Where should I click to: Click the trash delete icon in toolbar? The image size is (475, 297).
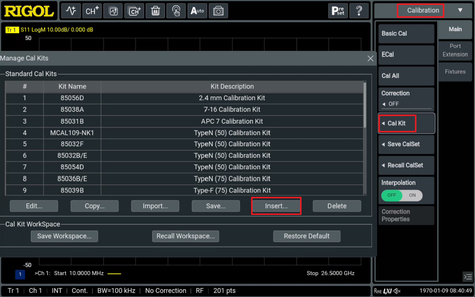coord(155,11)
